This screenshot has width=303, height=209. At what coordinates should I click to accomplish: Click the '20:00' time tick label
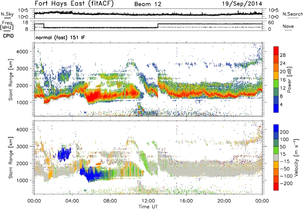click(x=224, y=201)
